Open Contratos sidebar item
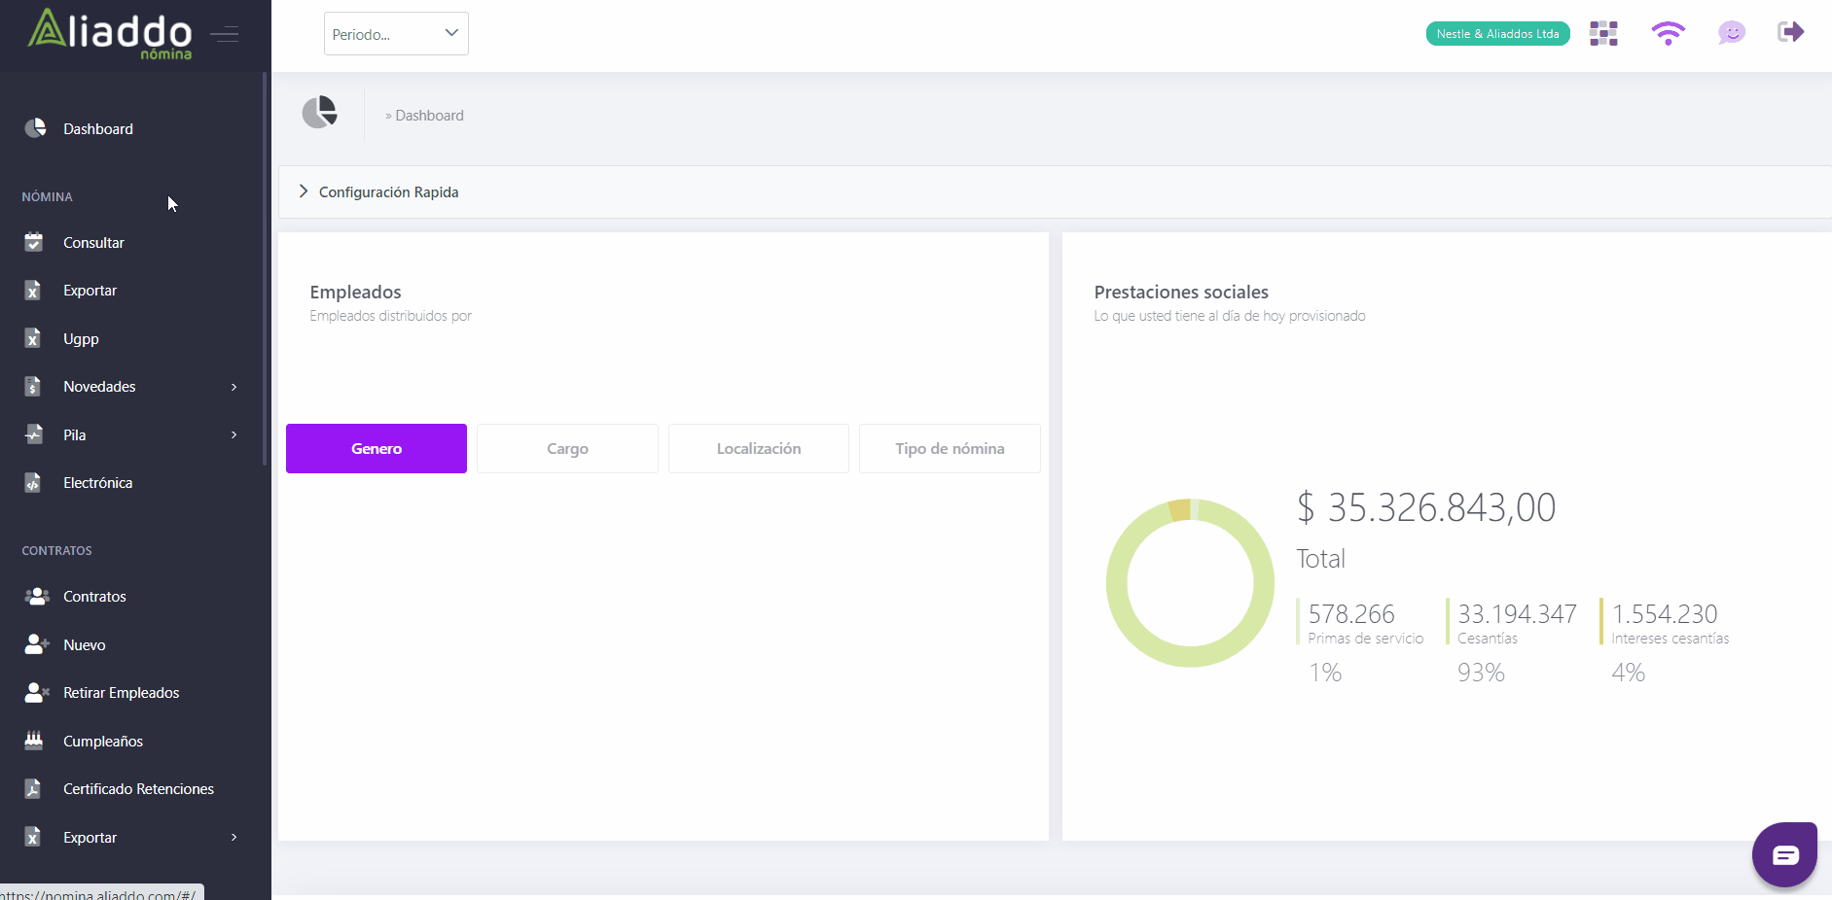The height and width of the screenshot is (900, 1832). [x=94, y=597]
